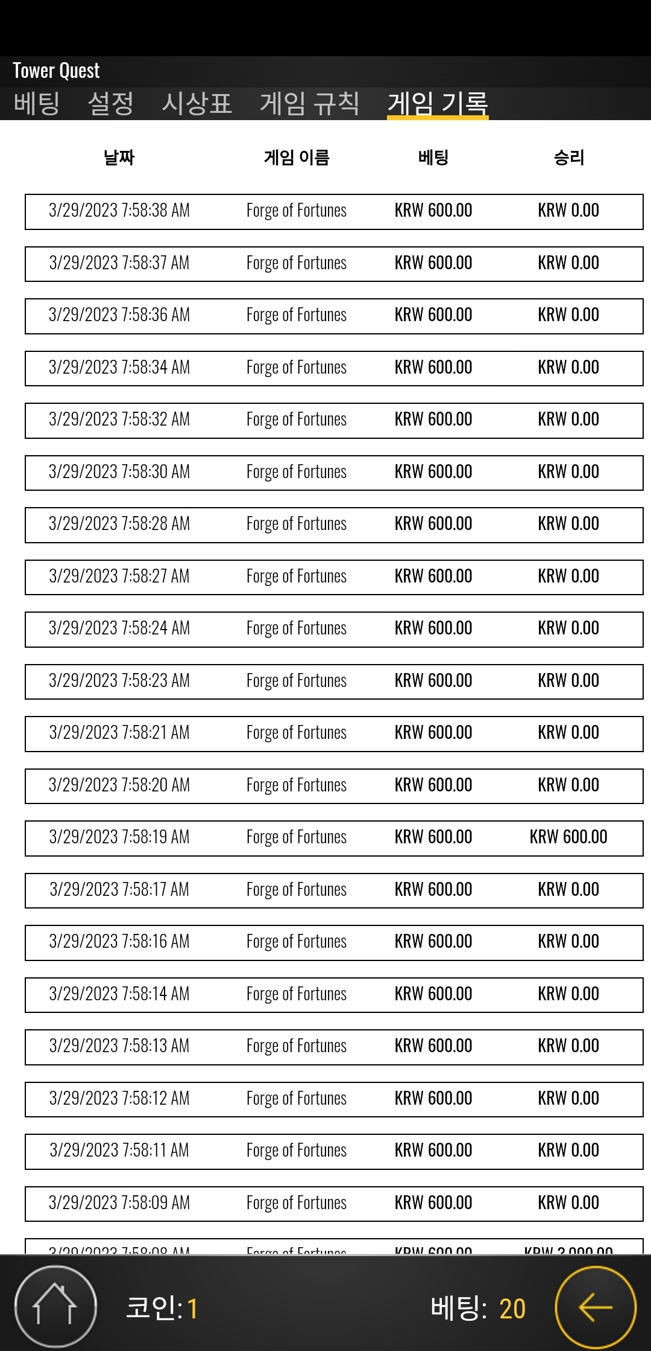Switch to the 게임 규칙 tab
This screenshot has width=651, height=1351.
coord(310,103)
